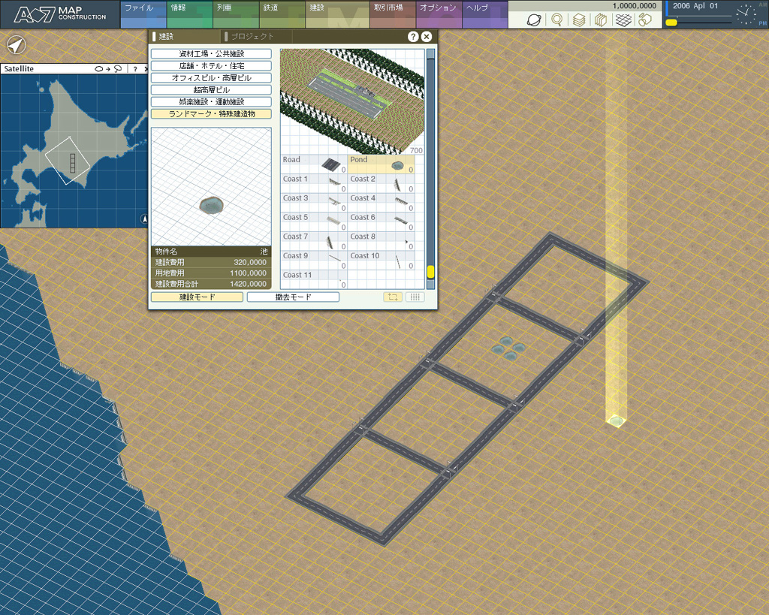Switch to 建設モード
The image size is (769, 615).
(197, 297)
